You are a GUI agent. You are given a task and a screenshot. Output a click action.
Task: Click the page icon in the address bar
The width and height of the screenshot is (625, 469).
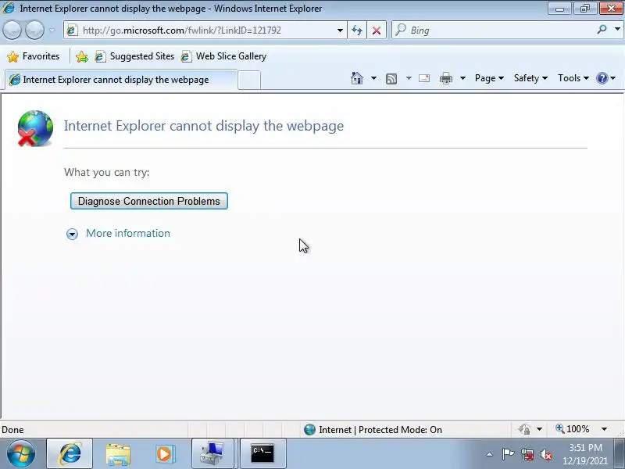coord(72,30)
